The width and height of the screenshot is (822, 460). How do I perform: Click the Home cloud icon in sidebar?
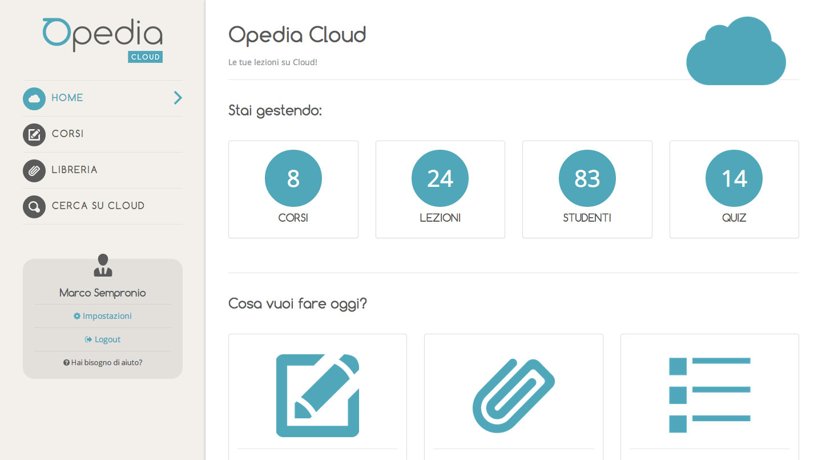click(34, 98)
